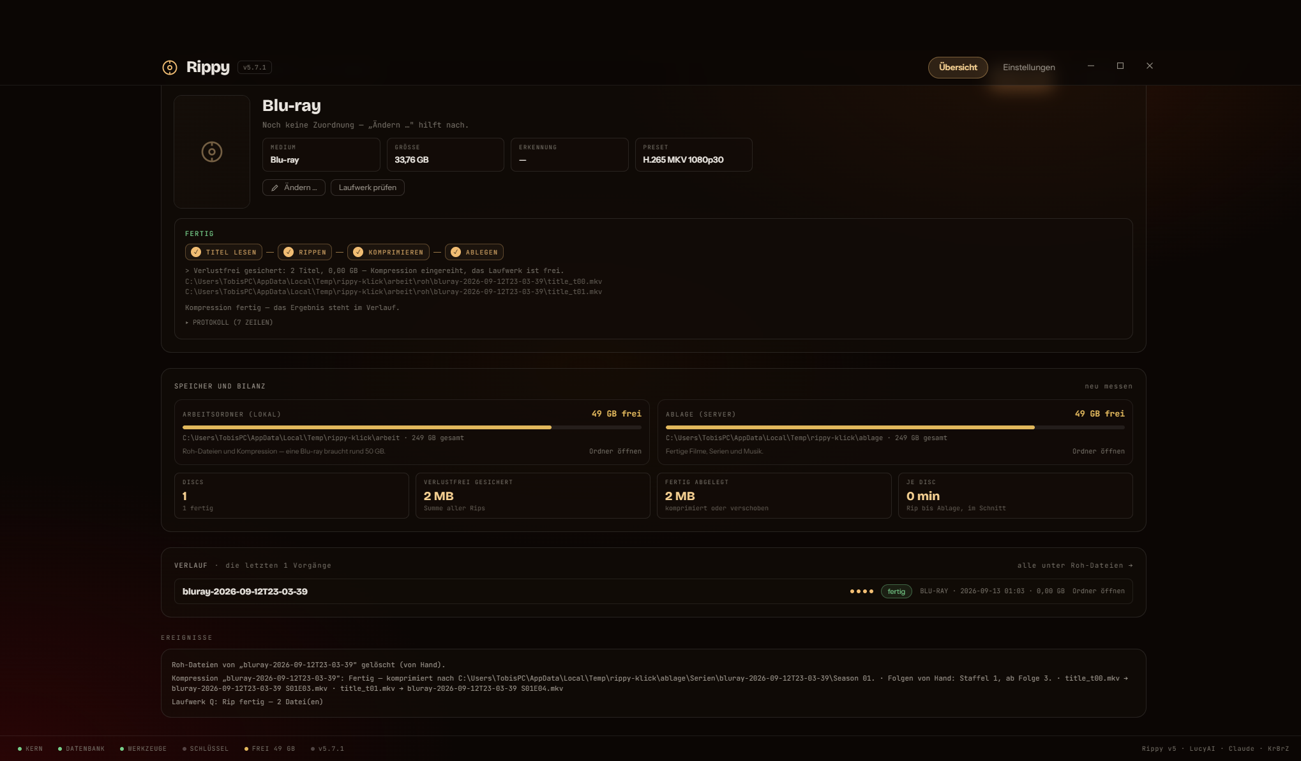Click the Laufwerk prüfen button
1301x761 pixels.
(x=368, y=188)
